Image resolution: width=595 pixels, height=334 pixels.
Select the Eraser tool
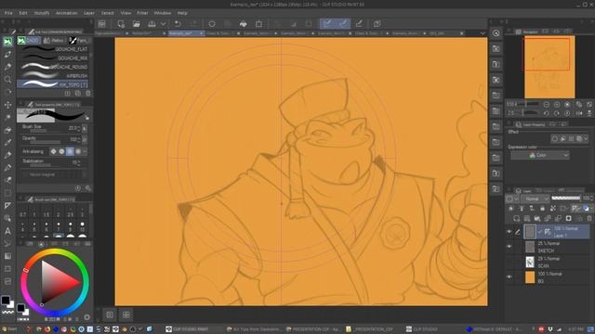(7, 130)
